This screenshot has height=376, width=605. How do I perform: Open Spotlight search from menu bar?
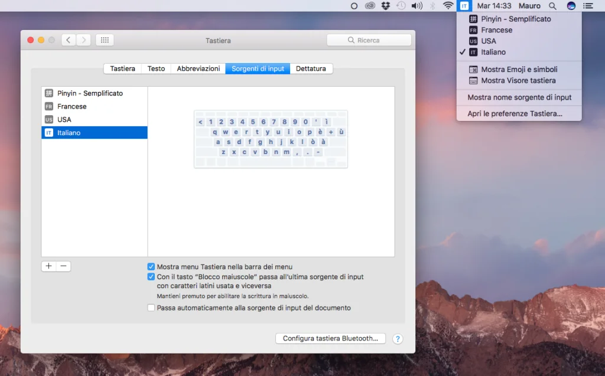(552, 6)
